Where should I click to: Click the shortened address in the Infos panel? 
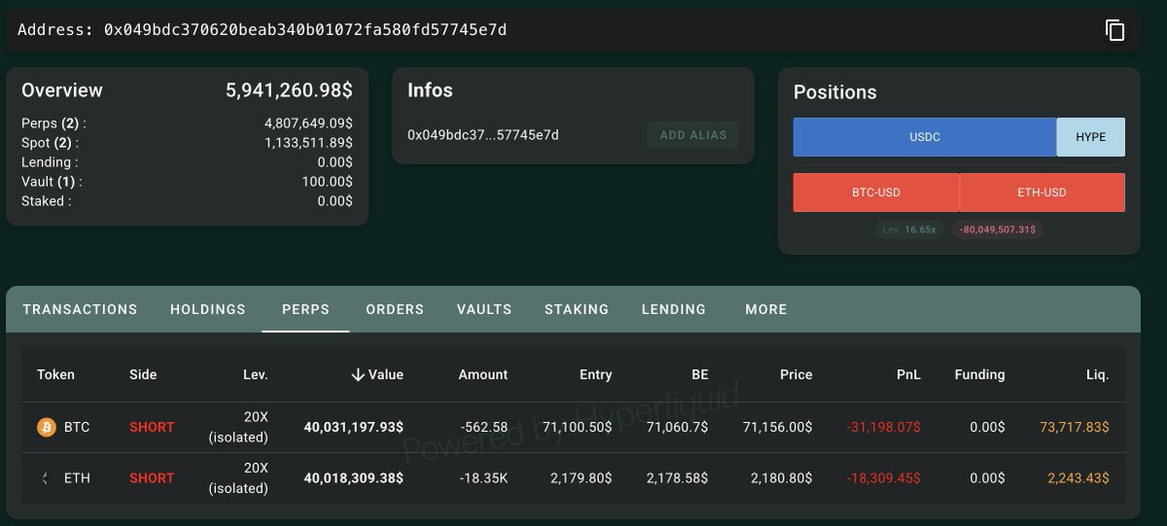[483, 135]
